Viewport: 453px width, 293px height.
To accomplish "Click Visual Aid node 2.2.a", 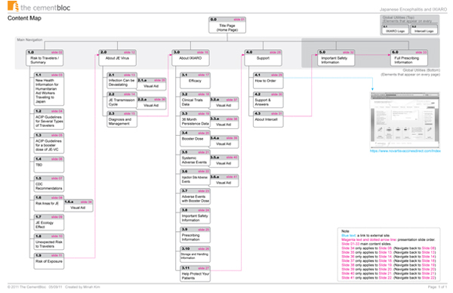I will 152,103.
